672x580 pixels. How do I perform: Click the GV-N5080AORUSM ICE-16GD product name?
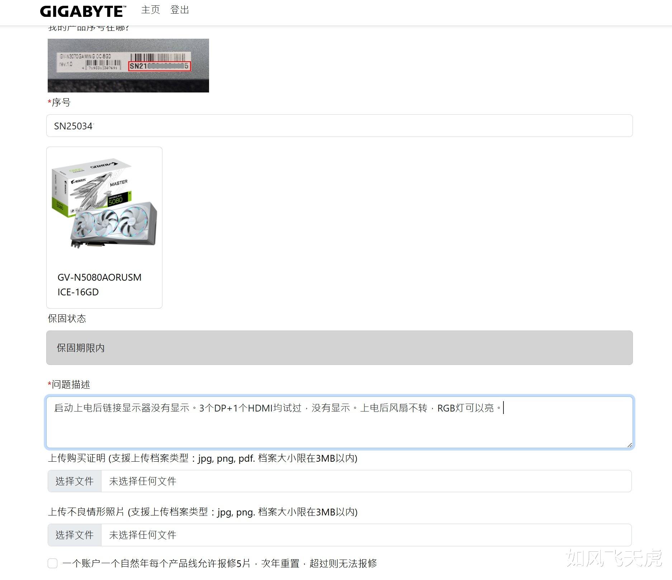click(99, 285)
